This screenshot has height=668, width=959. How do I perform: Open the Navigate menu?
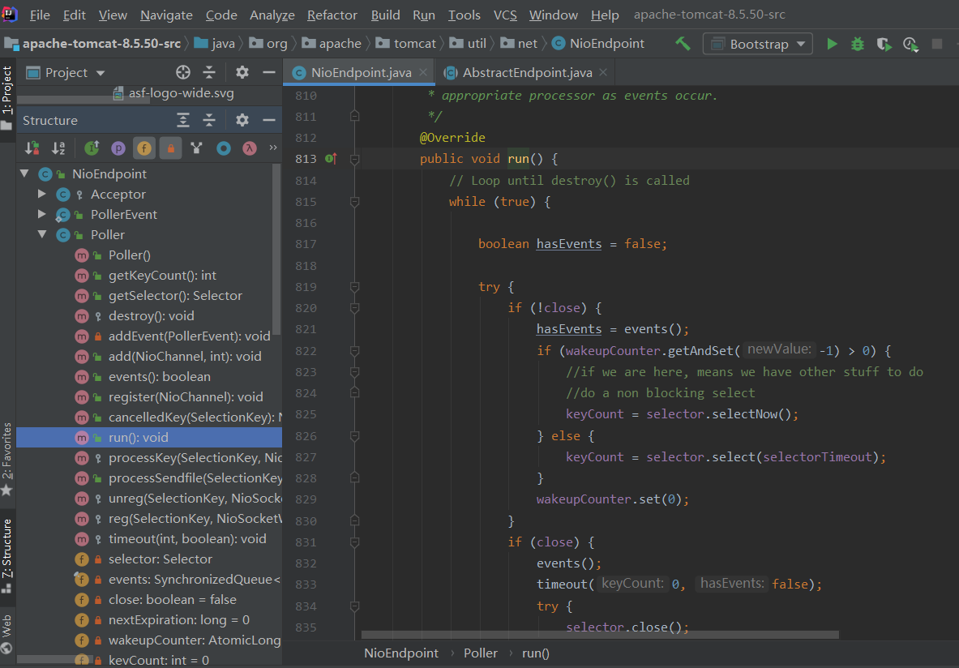(x=166, y=15)
